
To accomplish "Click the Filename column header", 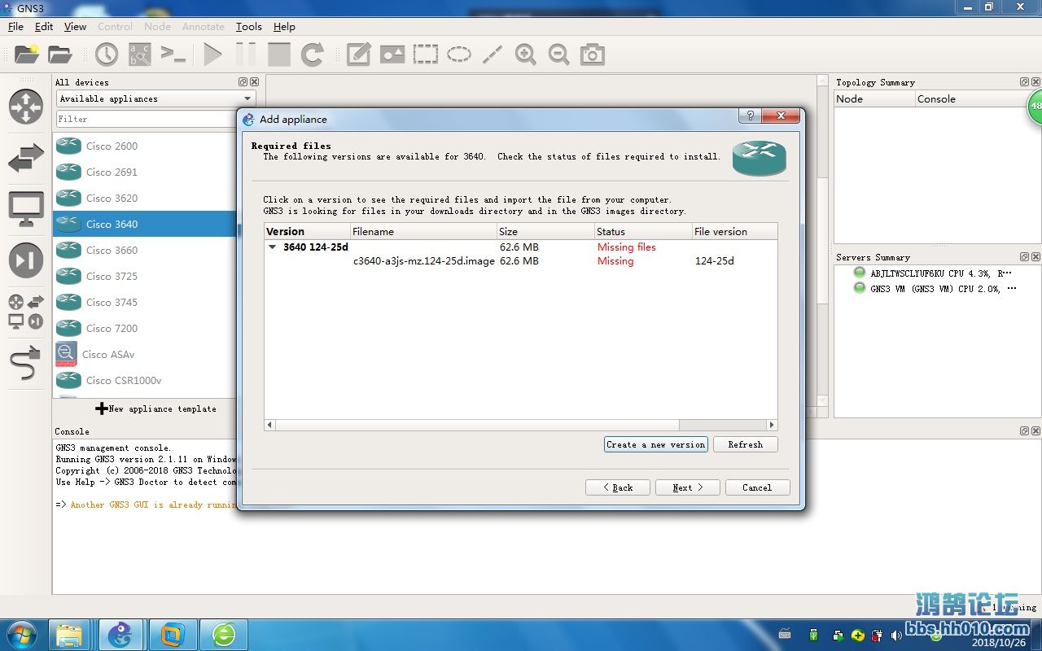I will 423,232.
